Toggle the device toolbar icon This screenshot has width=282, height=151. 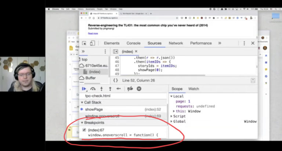click(x=93, y=43)
